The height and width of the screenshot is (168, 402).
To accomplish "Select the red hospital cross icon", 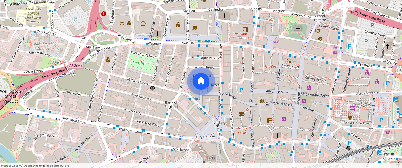I will tap(104, 14).
